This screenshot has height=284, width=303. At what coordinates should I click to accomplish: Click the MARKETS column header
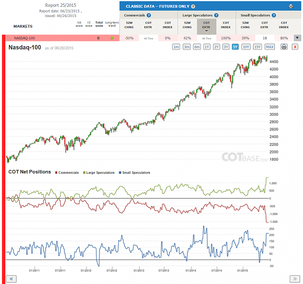click(23, 26)
